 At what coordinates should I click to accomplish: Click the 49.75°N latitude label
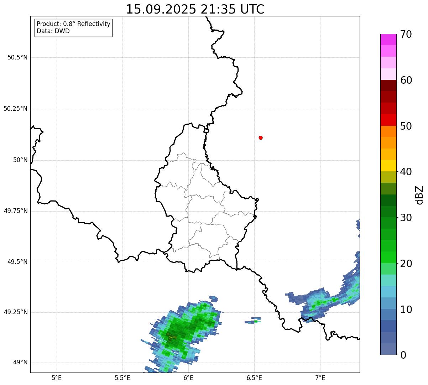pos(15,211)
